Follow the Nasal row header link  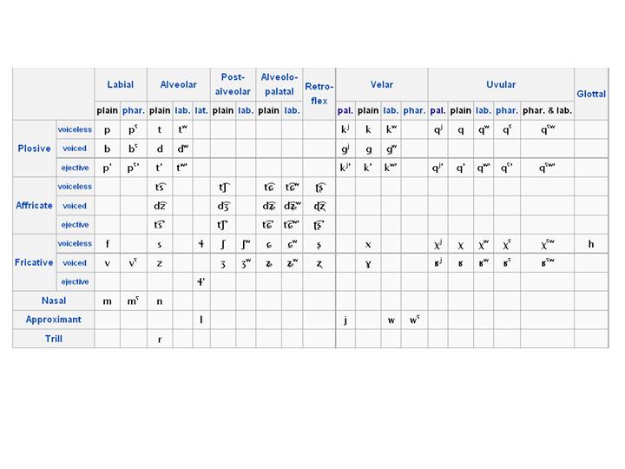point(54,301)
